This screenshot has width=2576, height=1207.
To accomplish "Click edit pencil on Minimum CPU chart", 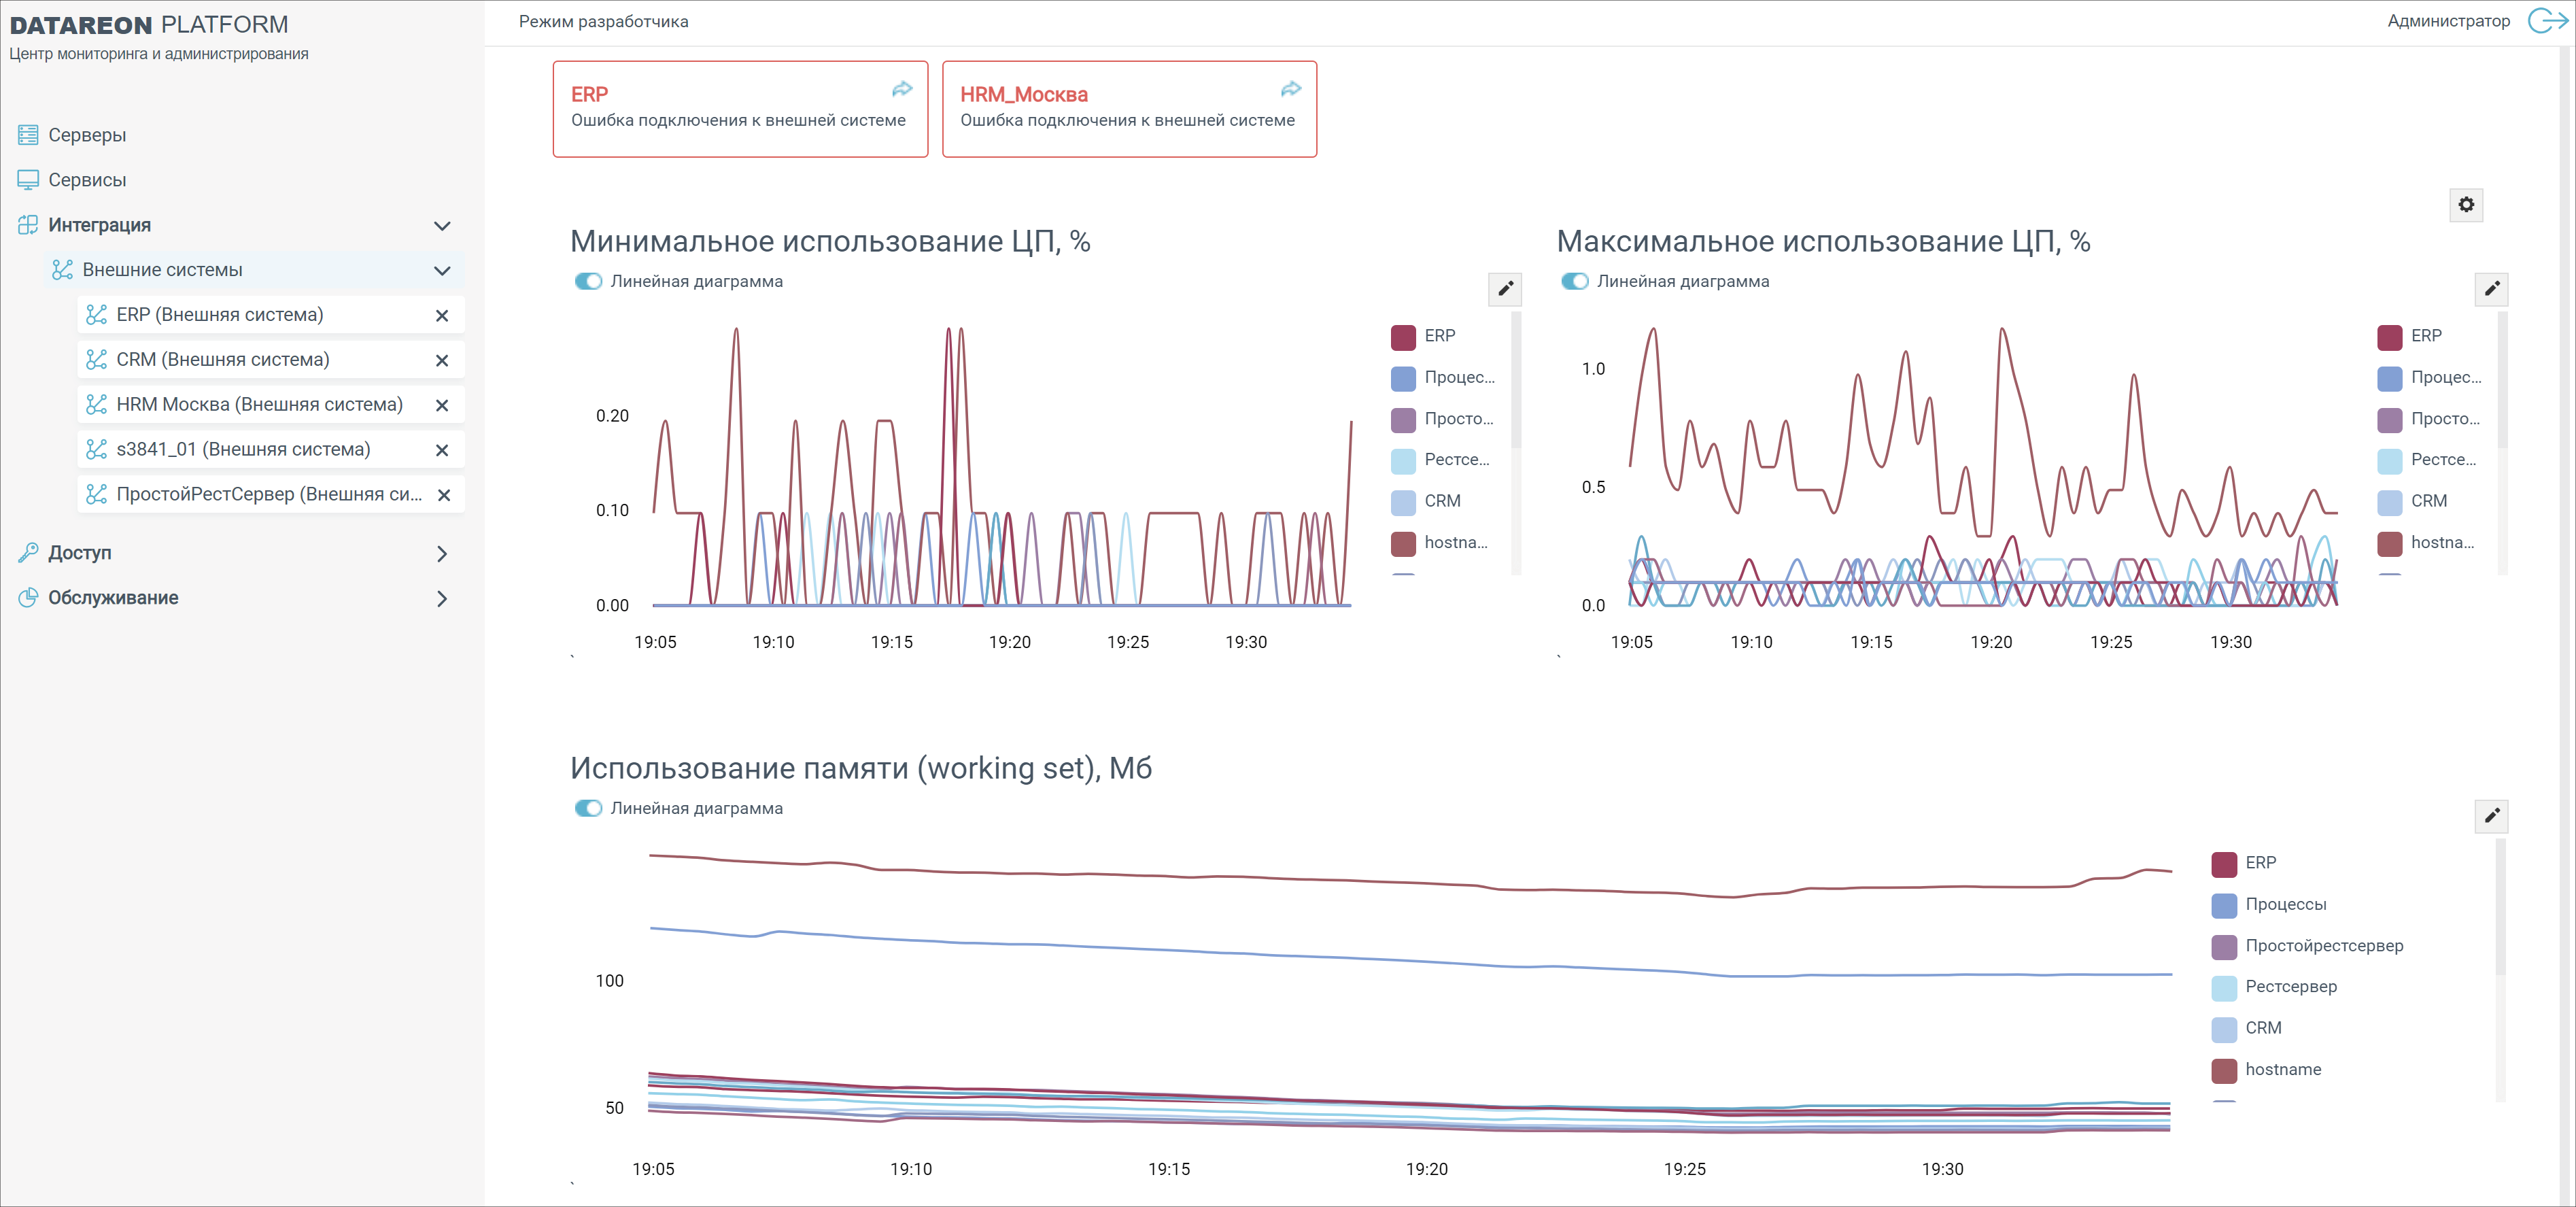I will pyautogui.click(x=1505, y=289).
